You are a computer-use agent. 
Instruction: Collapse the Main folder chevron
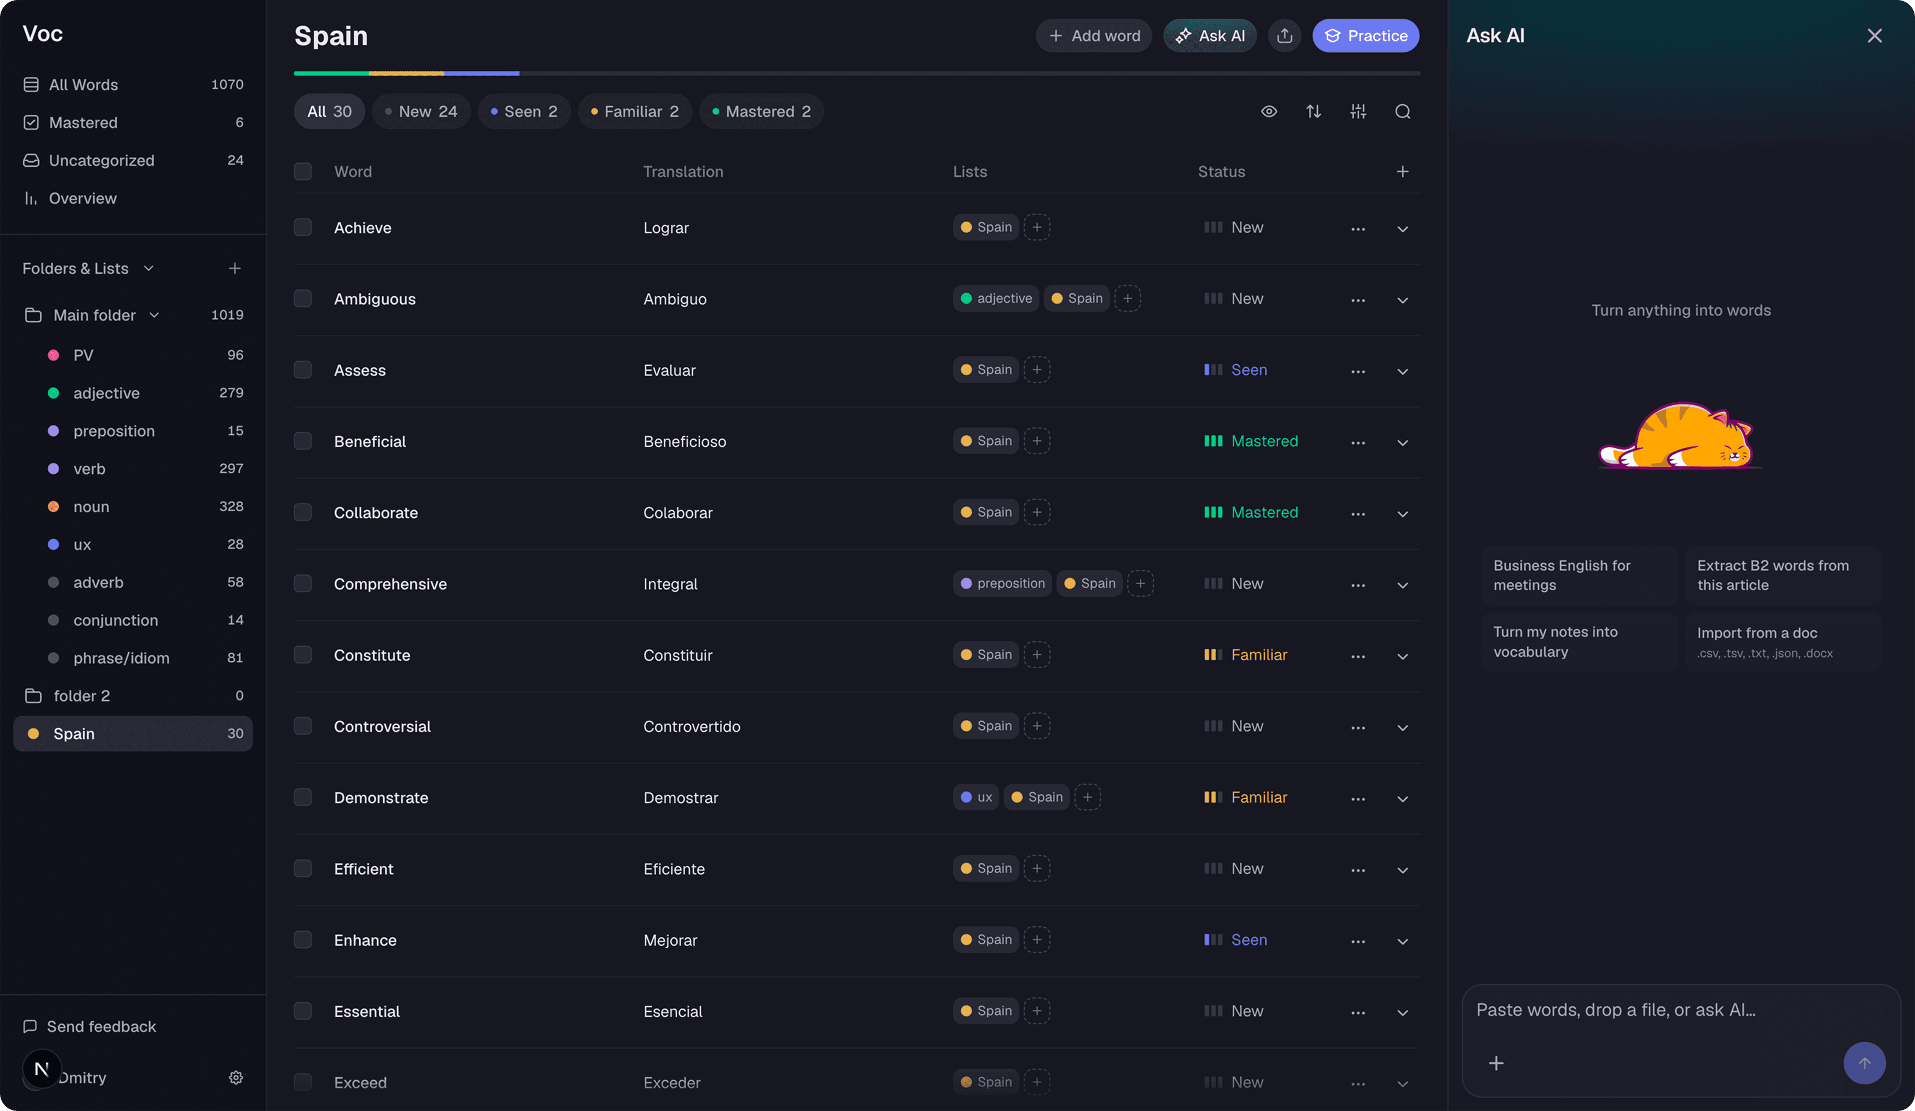tap(154, 314)
